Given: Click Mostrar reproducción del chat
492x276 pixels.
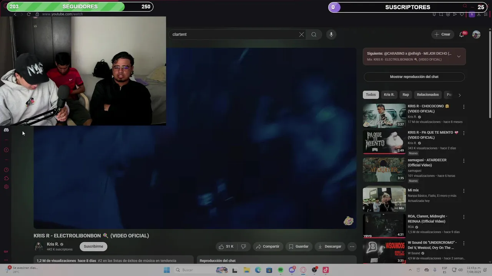Looking at the screenshot, I should [x=414, y=77].
